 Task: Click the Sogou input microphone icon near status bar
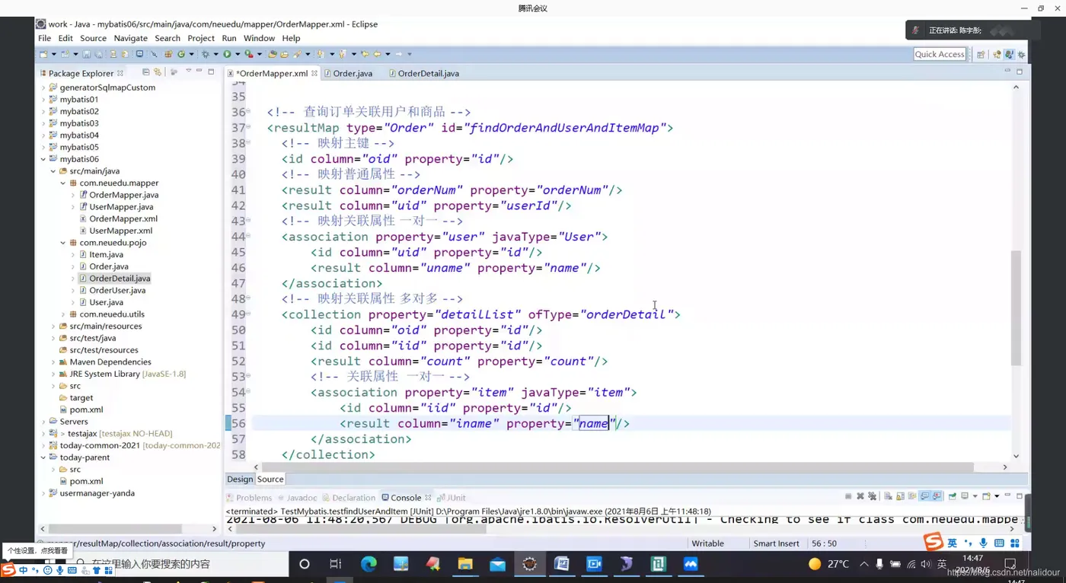click(984, 543)
